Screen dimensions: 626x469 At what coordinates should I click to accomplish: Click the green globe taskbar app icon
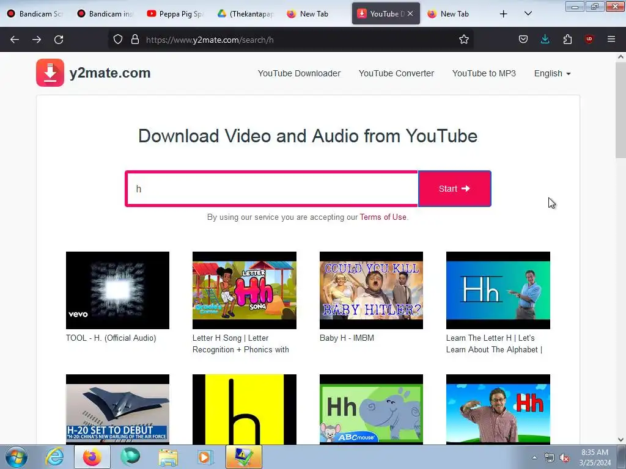point(130,457)
